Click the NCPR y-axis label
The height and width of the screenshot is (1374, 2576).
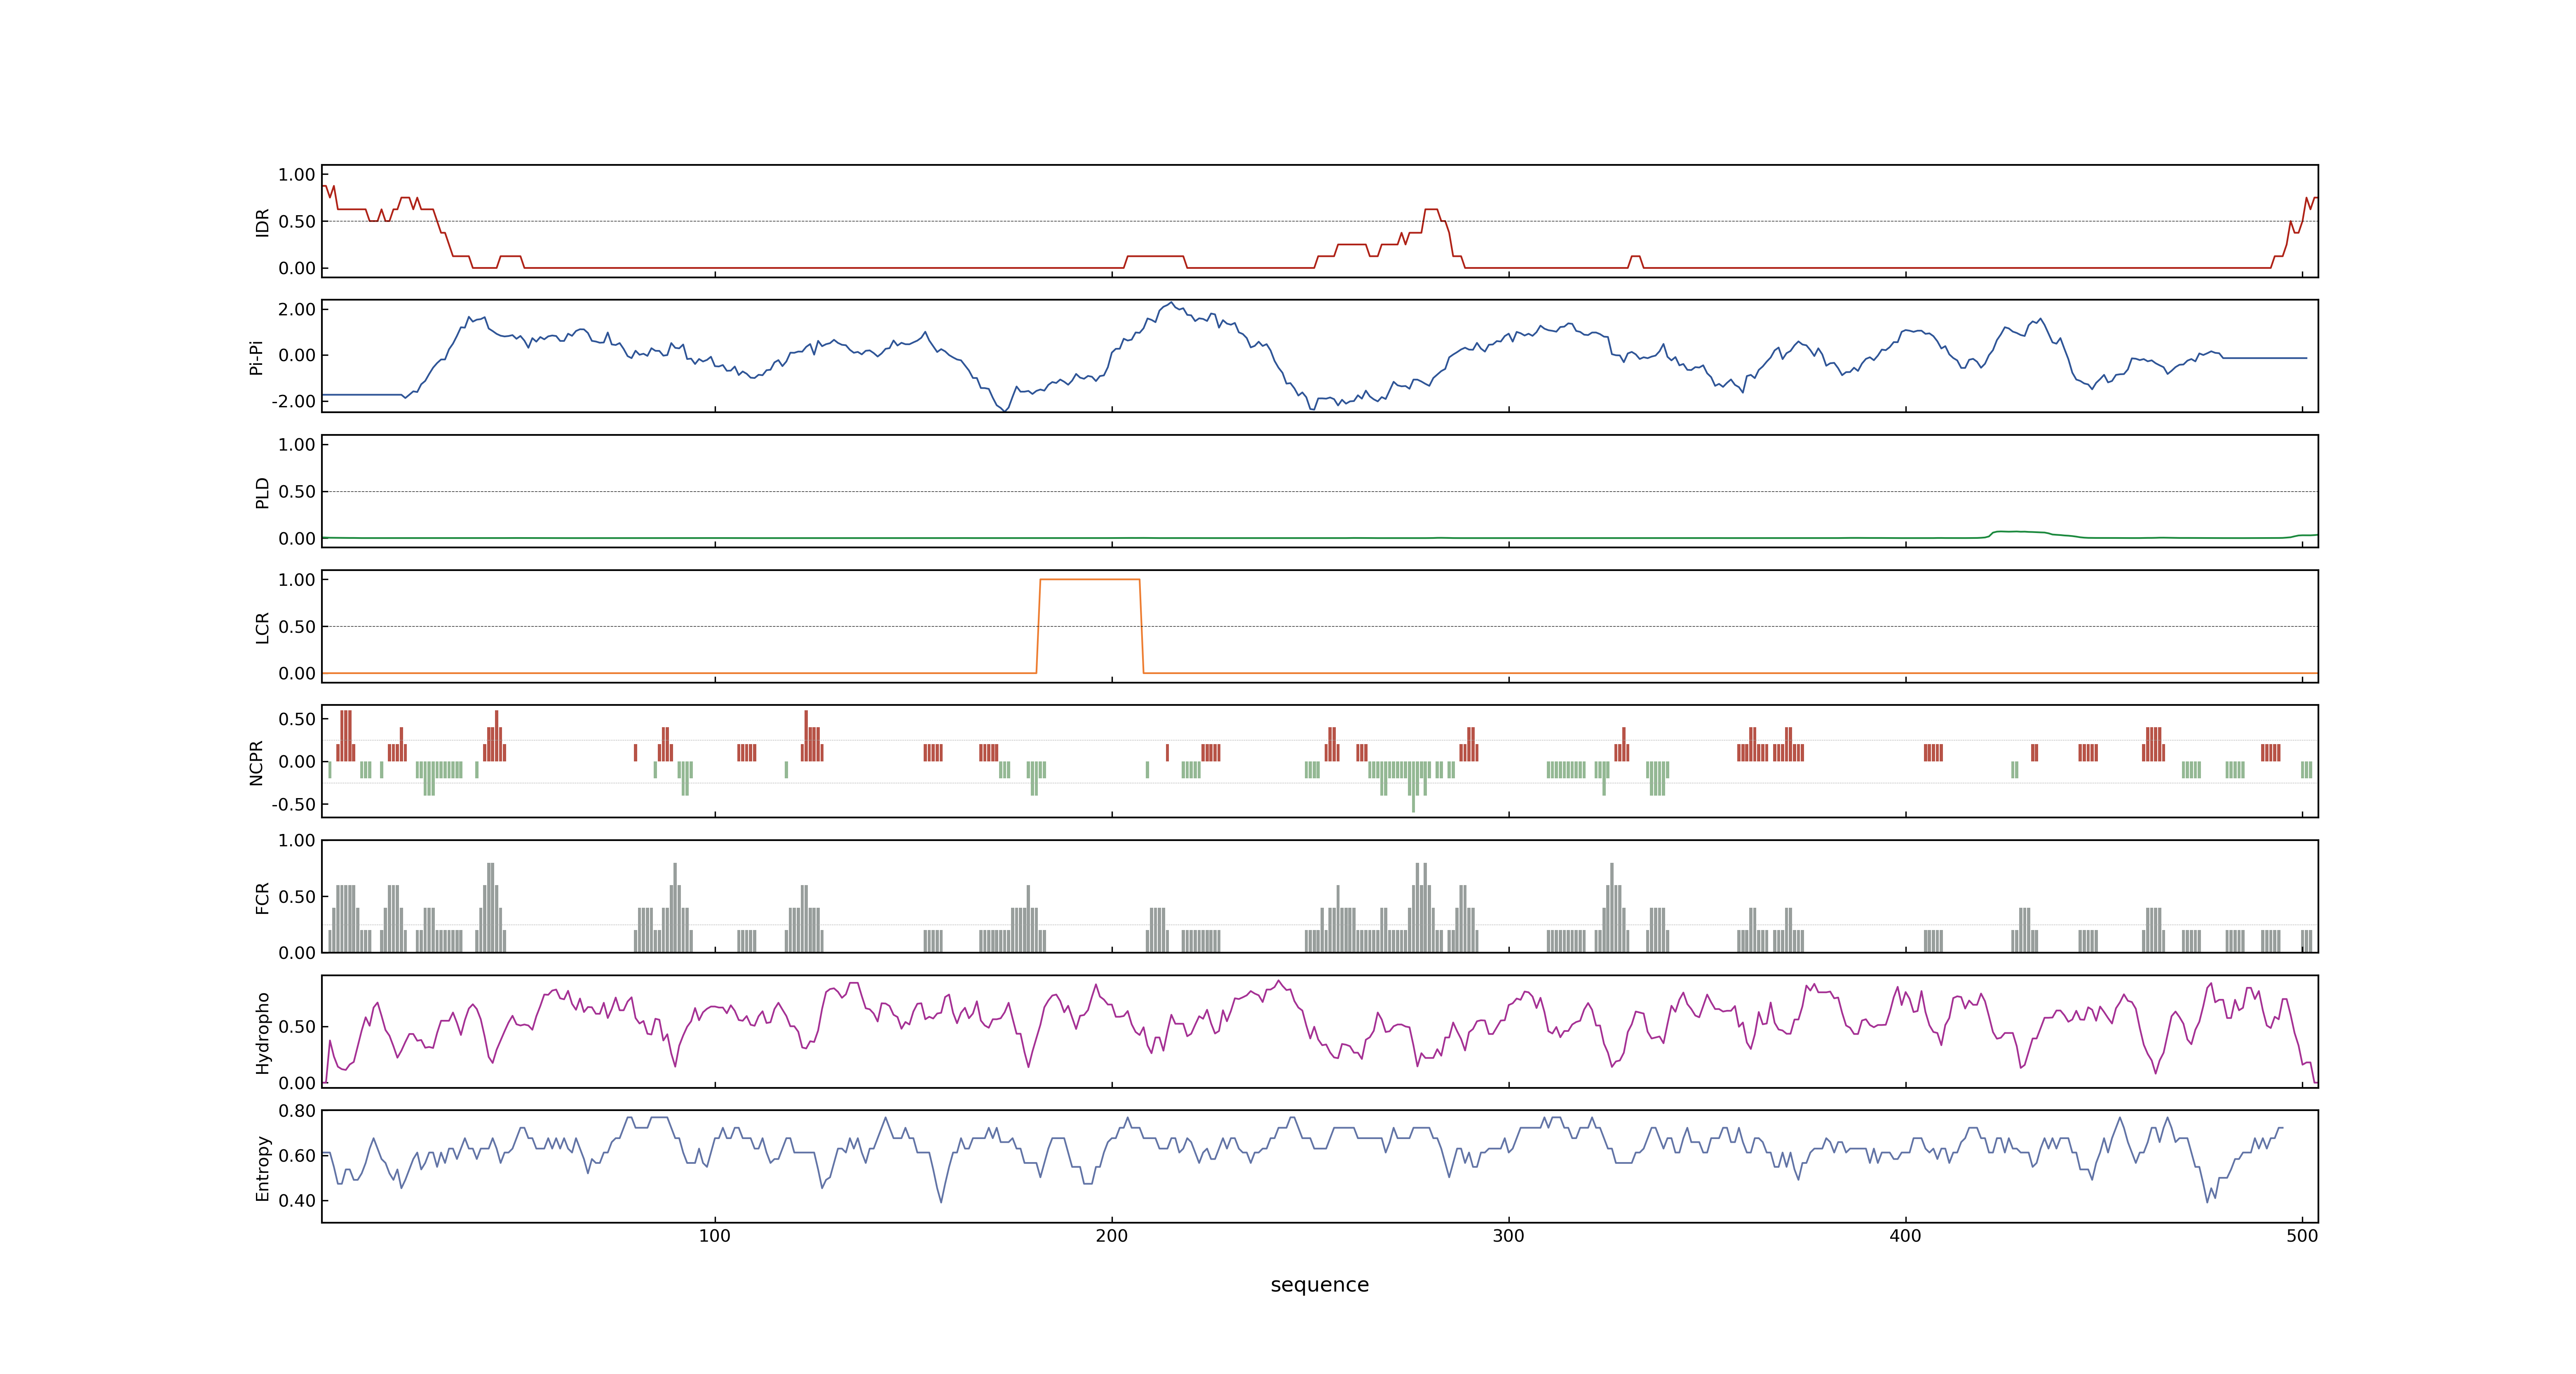coord(256,762)
